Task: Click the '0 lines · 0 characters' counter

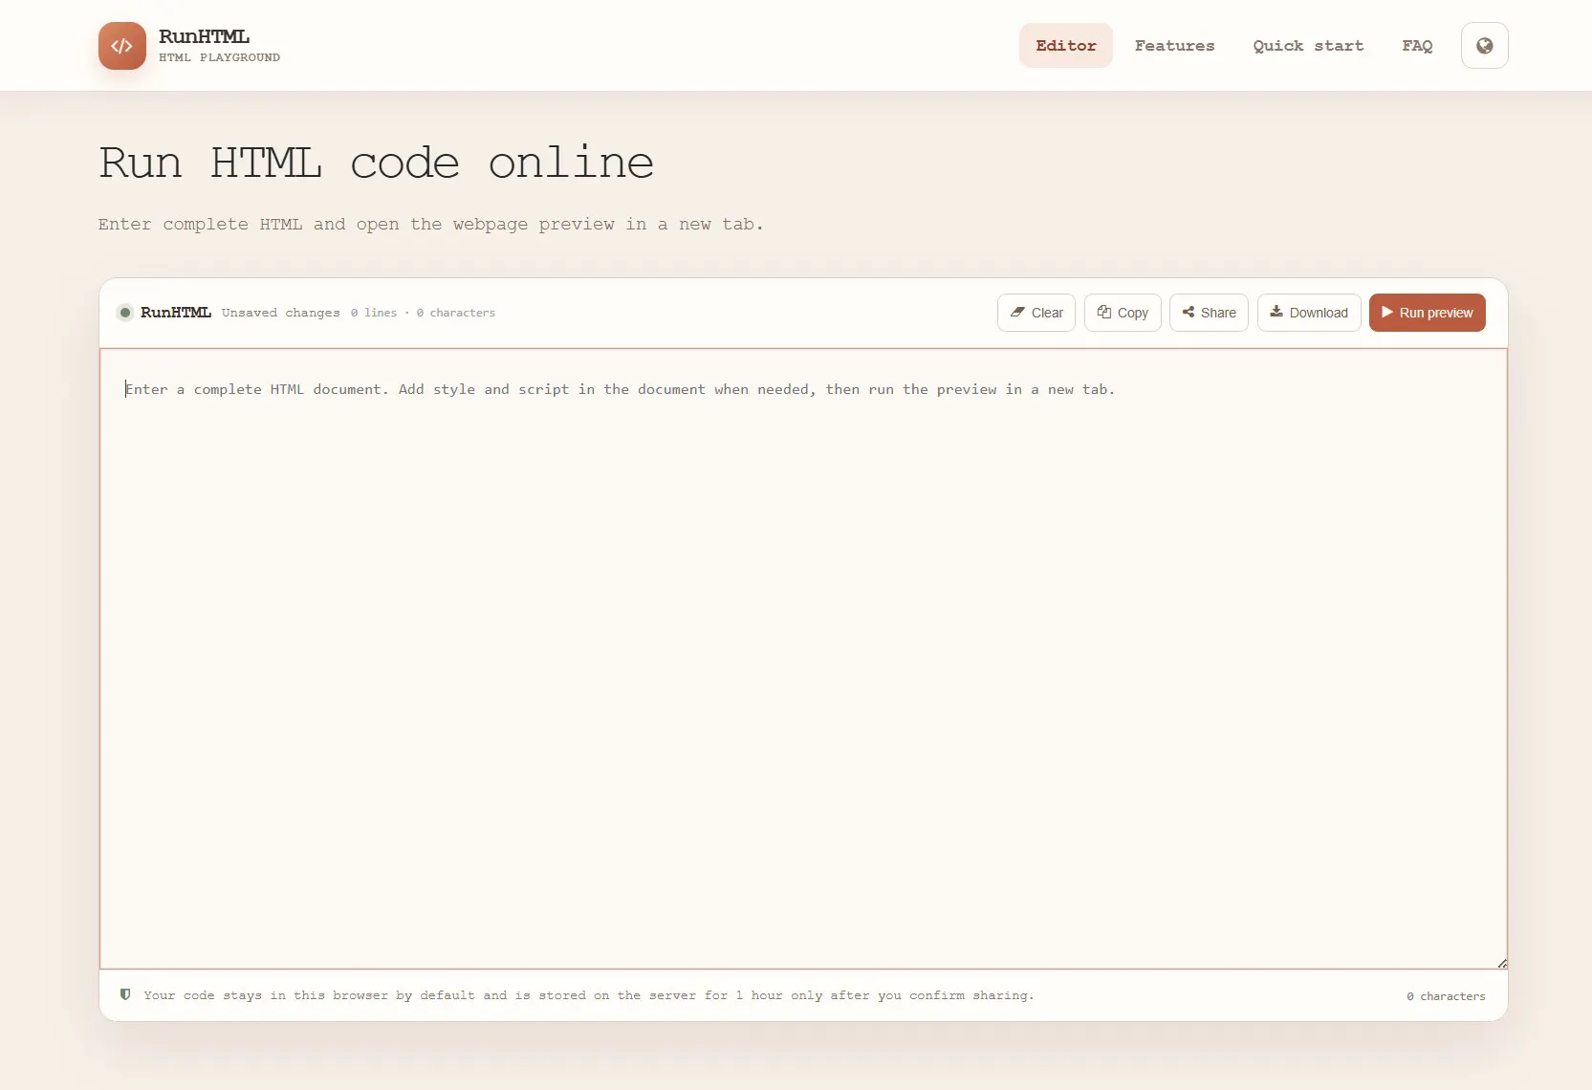Action: tap(423, 313)
